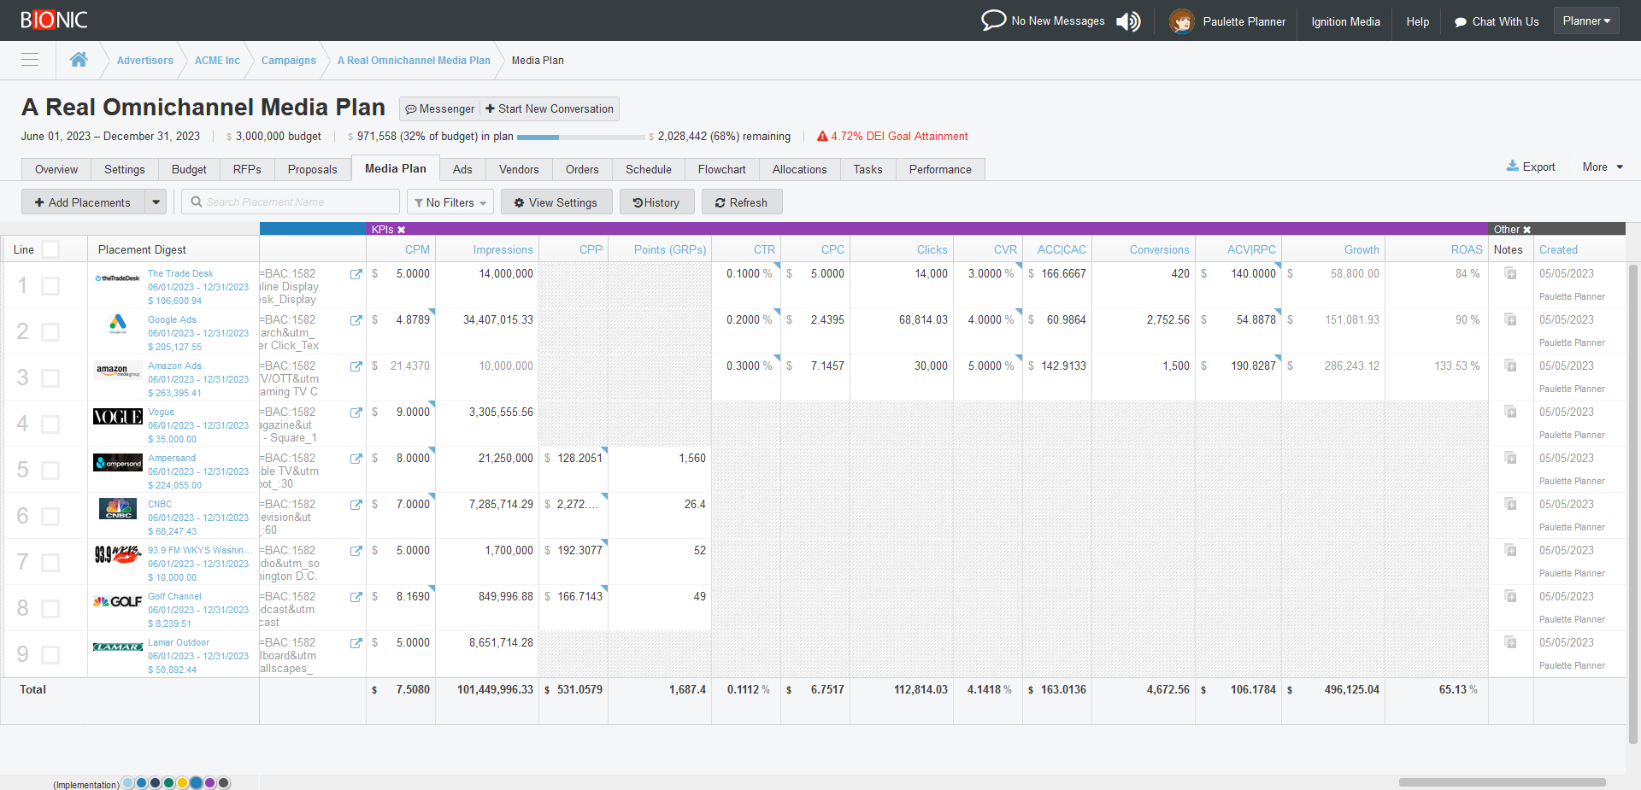
Task: Refresh the media plan
Action: [742, 202]
